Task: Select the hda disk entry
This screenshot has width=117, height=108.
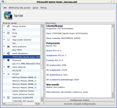Action: tap(21, 36)
